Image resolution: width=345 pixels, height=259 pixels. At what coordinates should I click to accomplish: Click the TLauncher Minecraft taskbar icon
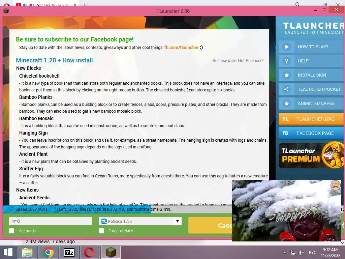click(x=111, y=252)
